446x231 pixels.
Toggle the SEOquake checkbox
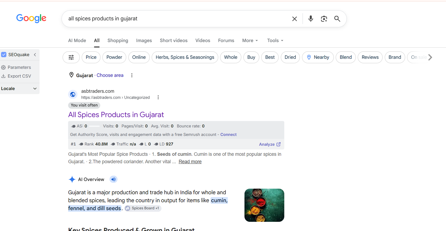pos(4,55)
